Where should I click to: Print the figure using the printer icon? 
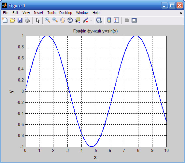click(27, 20)
